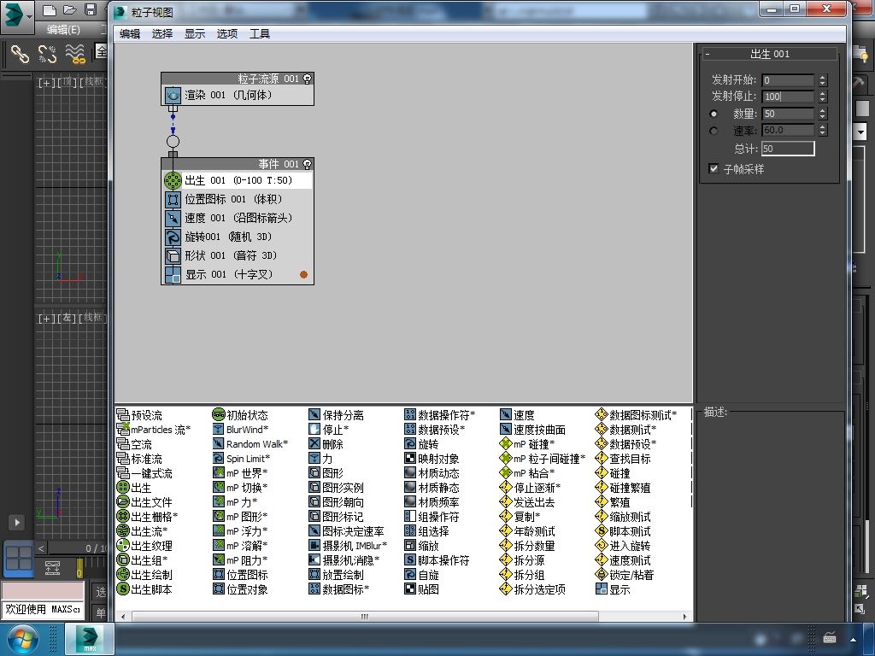
Task: Select the 数量 radio button
Action: pyautogui.click(x=714, y=114)
